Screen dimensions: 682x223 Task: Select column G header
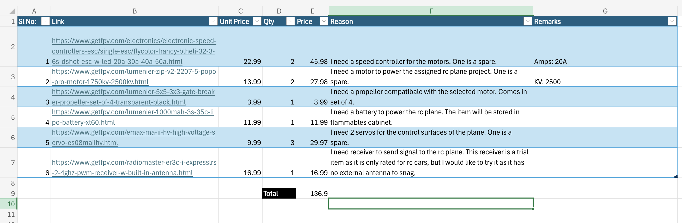tap(605, 11)
